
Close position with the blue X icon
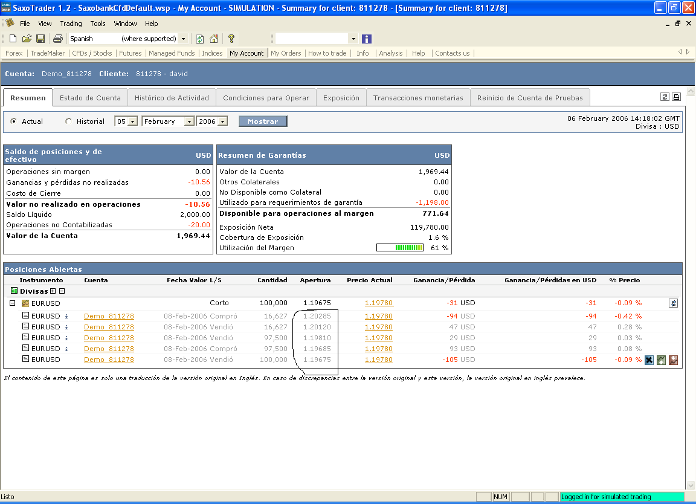point(649,360)
